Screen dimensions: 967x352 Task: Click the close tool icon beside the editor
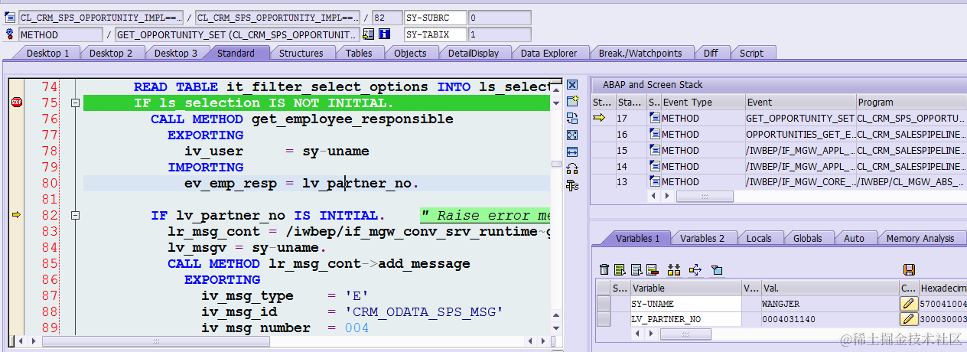click(572, 84)
